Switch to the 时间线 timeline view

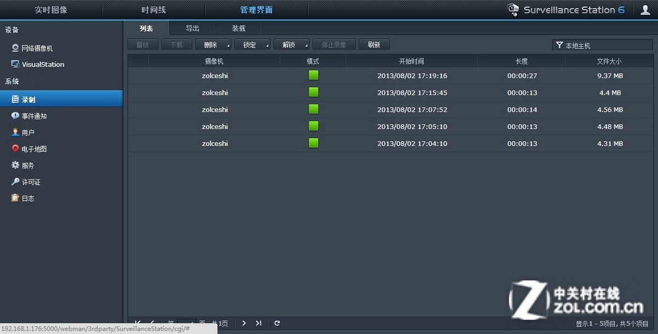pyautogui.click(x=154, y=9)
